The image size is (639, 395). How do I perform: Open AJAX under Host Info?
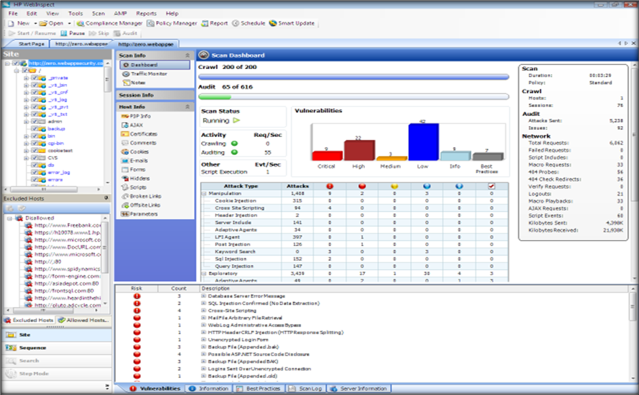click(x=132, y=125)
